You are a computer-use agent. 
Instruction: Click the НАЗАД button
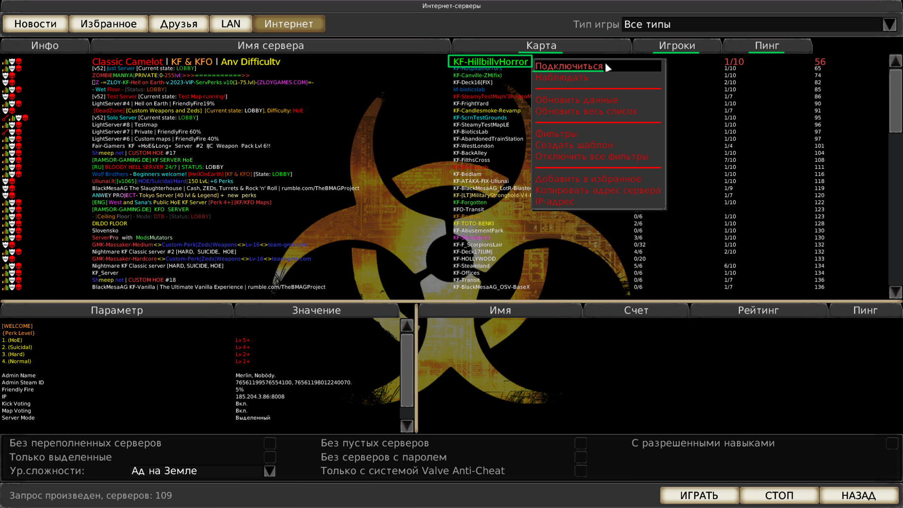pyautogui.click(x=859, y=495)
